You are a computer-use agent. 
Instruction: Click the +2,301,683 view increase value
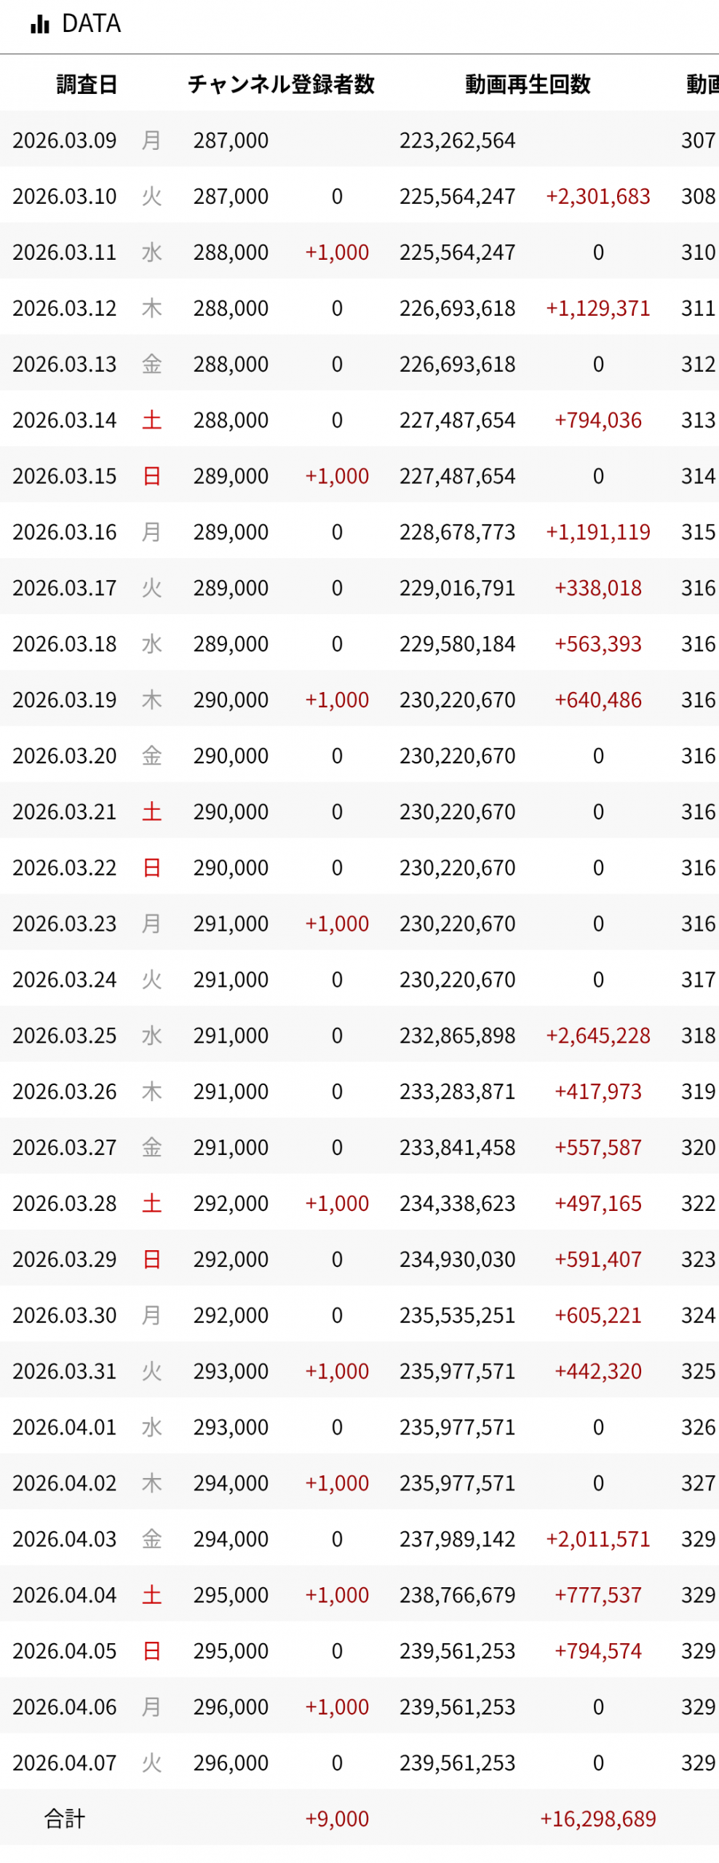tap(597, 196)
